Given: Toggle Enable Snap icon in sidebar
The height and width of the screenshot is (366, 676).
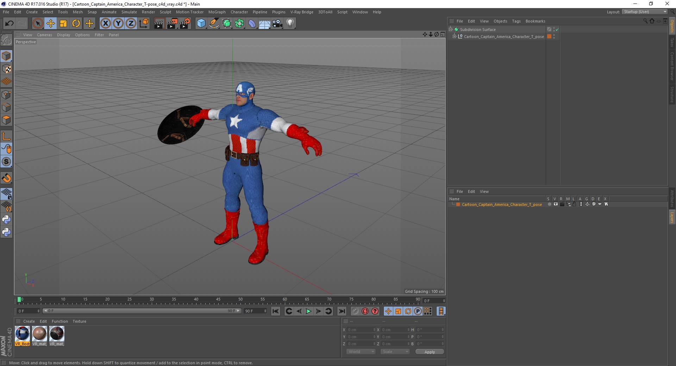Looking at the screenshot, I should (x=6, y=178).
